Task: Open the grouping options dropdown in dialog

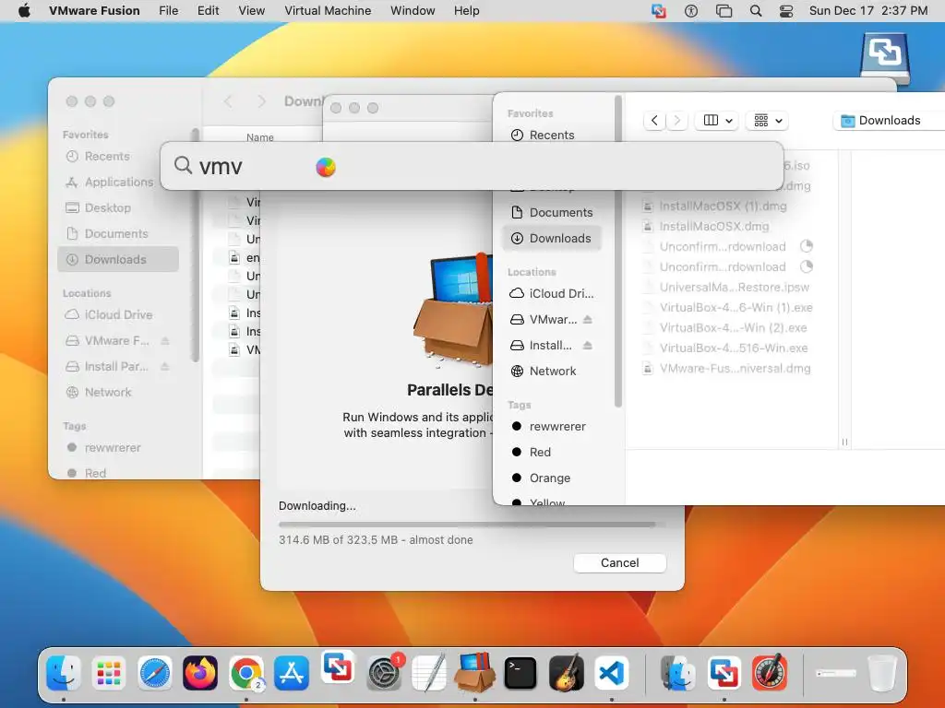Action: tap(768, 121)
